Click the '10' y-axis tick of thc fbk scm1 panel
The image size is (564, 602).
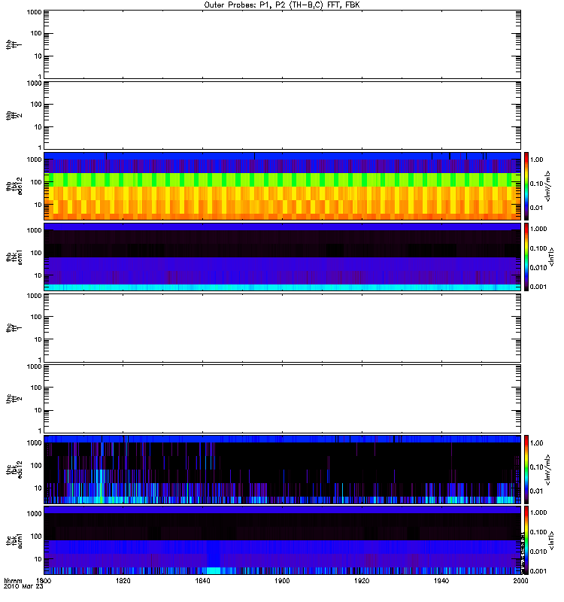point(38,559)
